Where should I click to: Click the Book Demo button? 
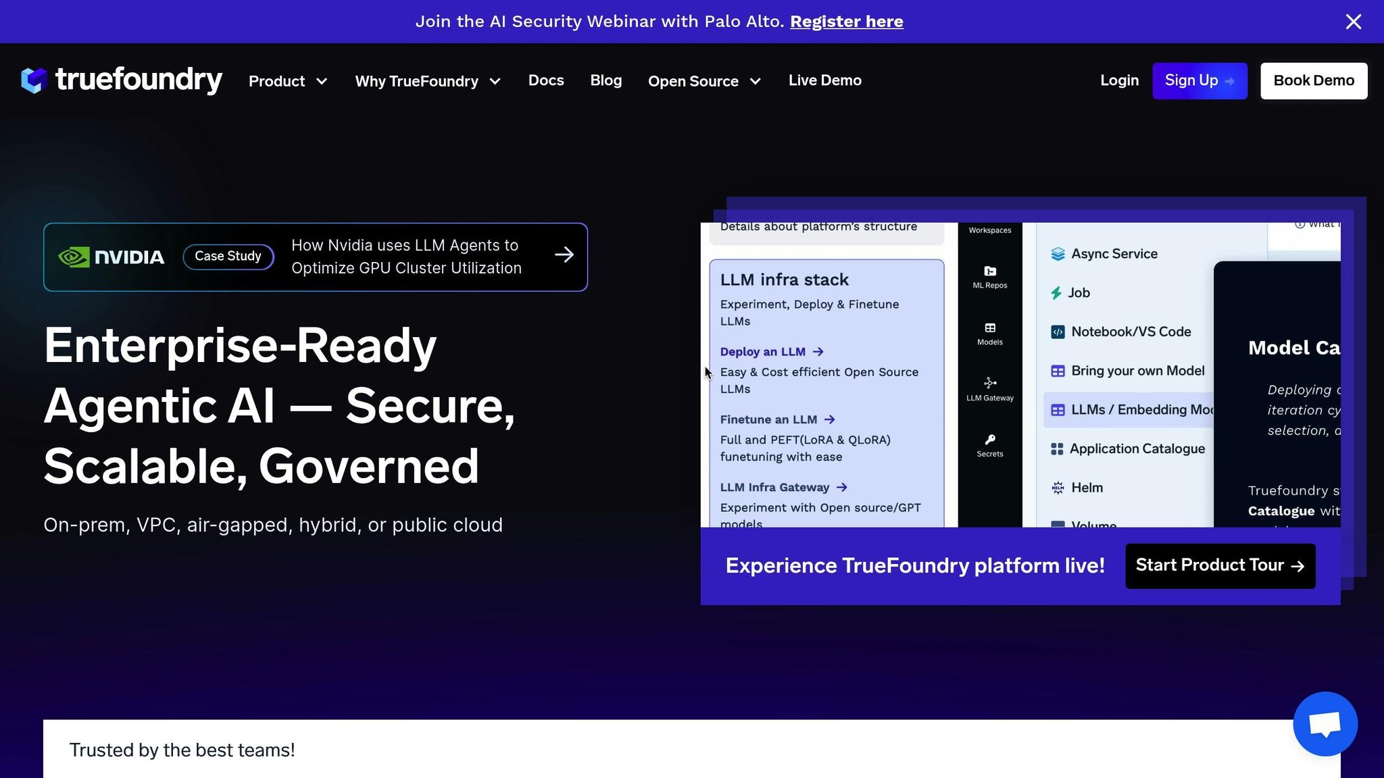click(1313, 81)
